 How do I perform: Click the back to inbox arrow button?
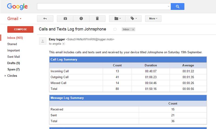[45, 19]
